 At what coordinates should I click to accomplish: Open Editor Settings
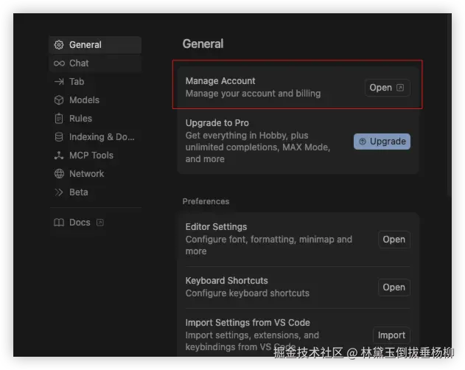[x=394, y=240]
